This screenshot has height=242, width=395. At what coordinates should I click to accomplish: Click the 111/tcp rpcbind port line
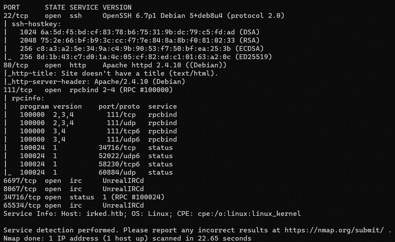tap(88, 90)
